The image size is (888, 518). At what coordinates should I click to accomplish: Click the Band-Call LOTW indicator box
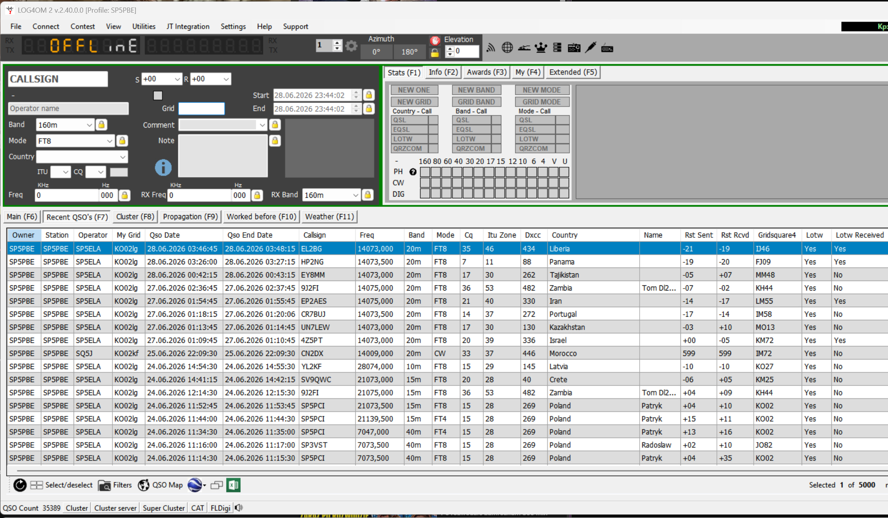496,139
